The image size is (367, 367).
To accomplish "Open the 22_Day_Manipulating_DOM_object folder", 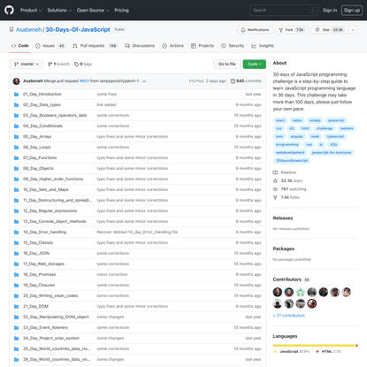I will 56,317.
